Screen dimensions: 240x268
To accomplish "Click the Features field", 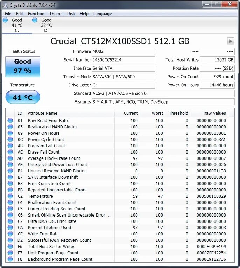I will coord(163,102).
